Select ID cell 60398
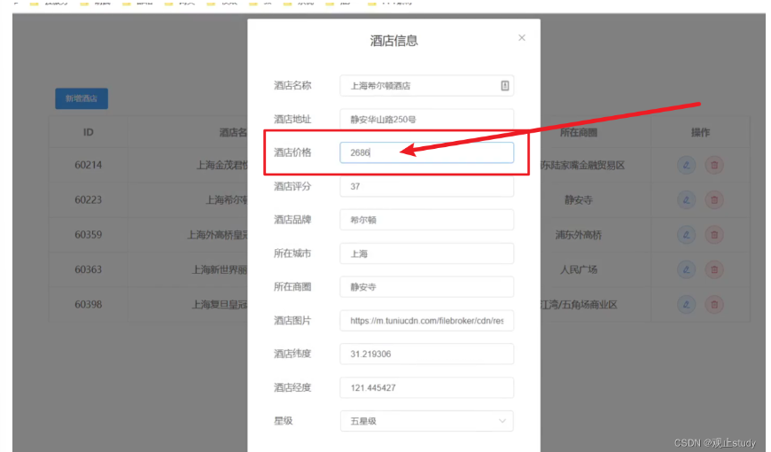Screen dimensions: 771x452 (x=88, y=305)
